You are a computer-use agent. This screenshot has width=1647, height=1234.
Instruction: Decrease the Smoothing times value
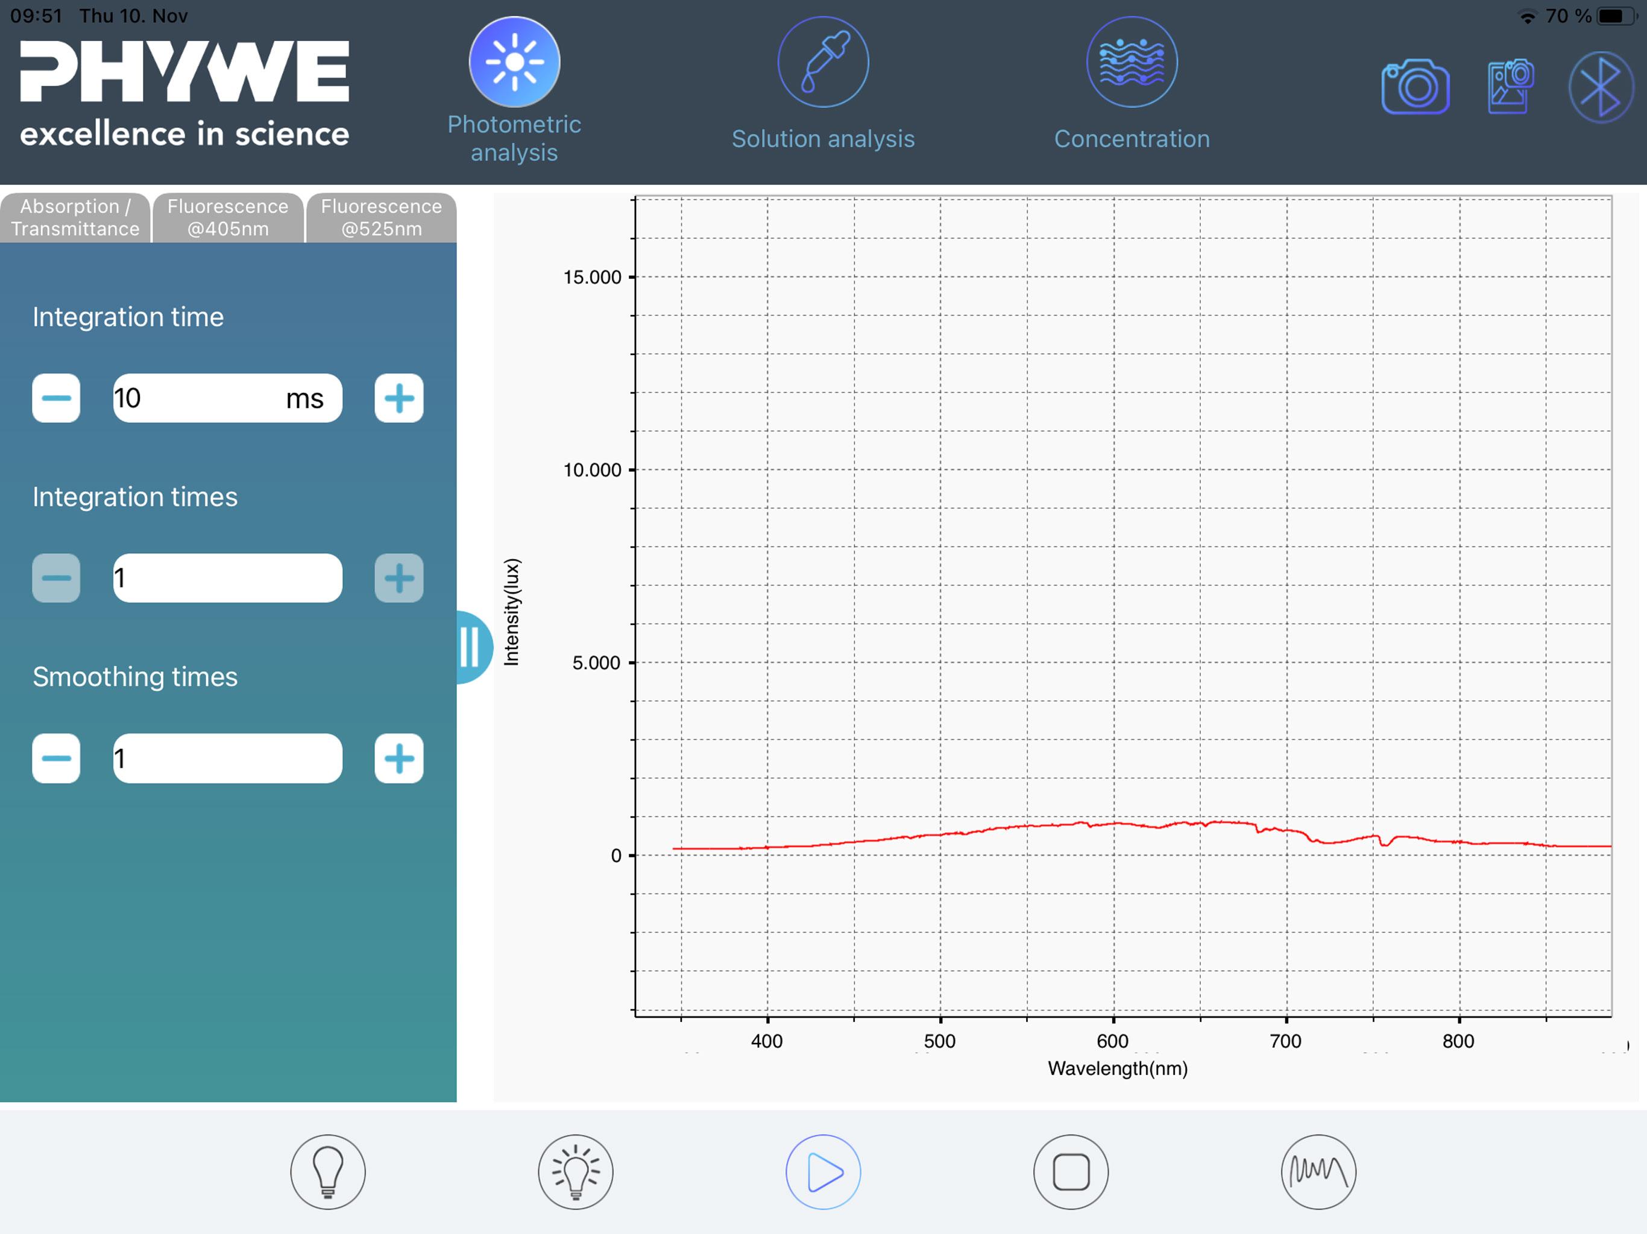pos(56,759)
